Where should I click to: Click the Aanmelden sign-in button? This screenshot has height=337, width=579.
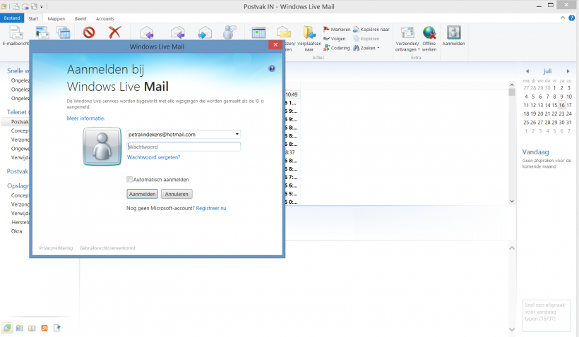[x=142, y=194]
